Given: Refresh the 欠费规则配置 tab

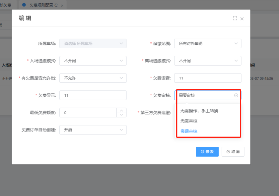Looking at the screenshot, I should point(56,5).
